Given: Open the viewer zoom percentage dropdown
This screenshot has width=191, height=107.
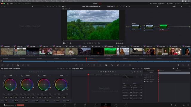Looking at the screenshot, I should click(x=64, y=6).
